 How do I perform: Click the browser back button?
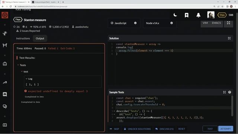coord(3,6)
